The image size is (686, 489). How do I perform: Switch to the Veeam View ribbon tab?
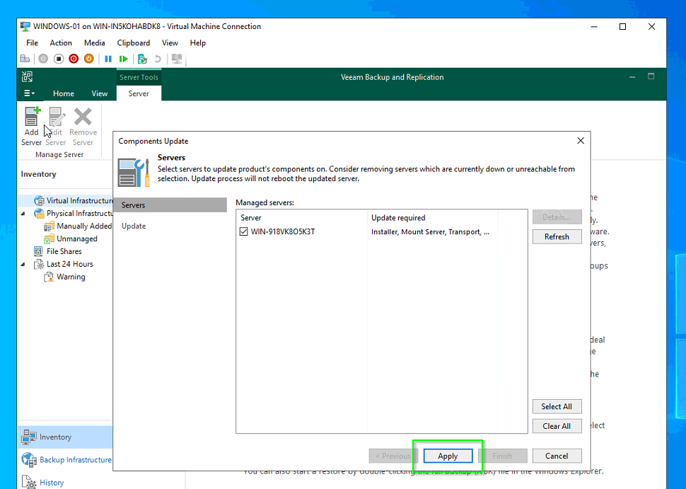click(99, 93)
